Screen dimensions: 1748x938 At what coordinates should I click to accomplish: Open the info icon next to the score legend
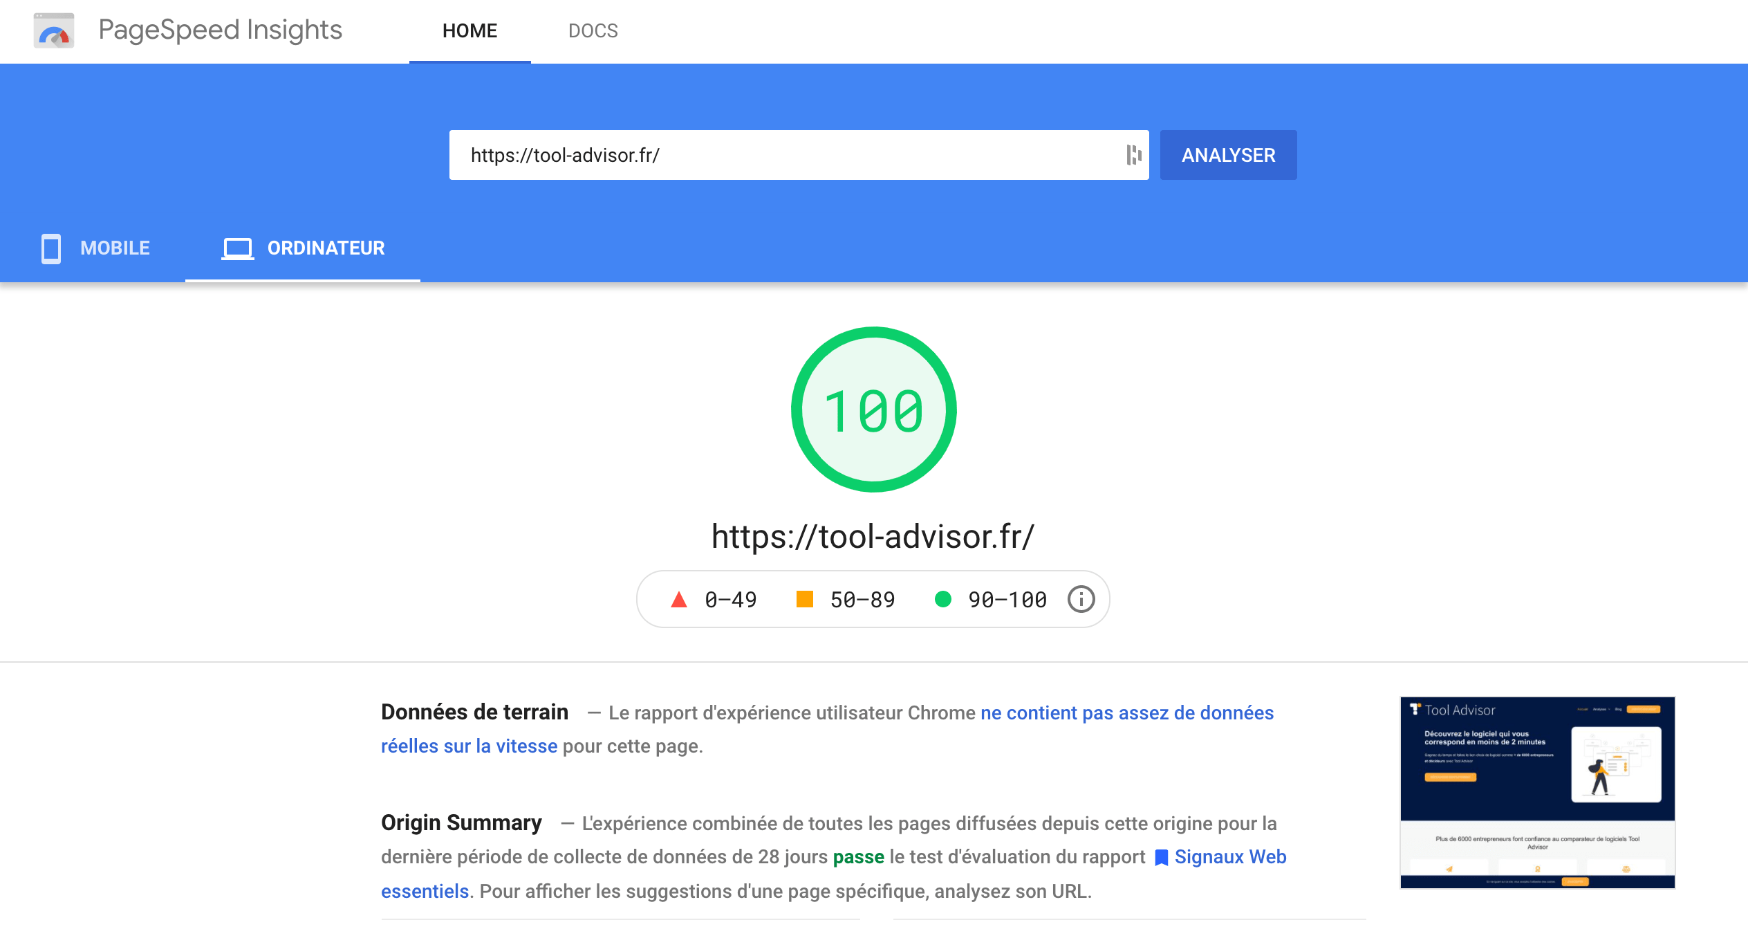[1081, 599]
